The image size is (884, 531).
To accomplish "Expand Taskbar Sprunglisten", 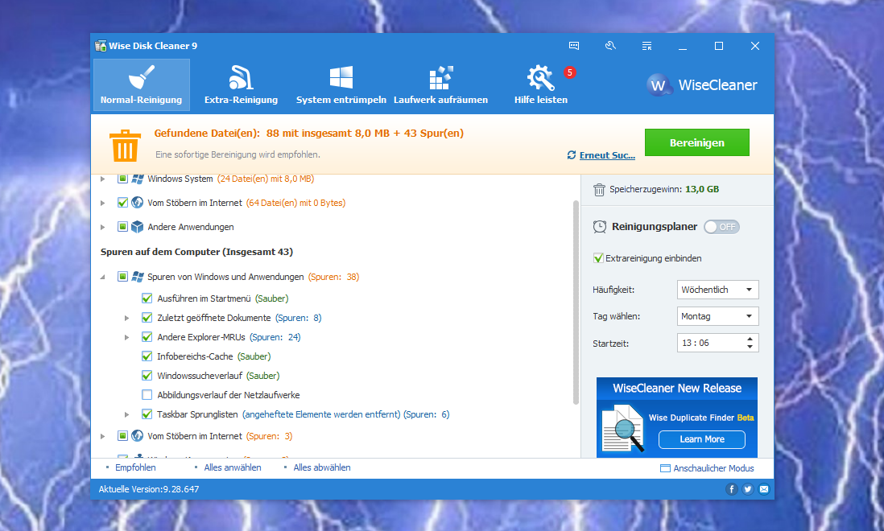I will click(x=127, y=414).
